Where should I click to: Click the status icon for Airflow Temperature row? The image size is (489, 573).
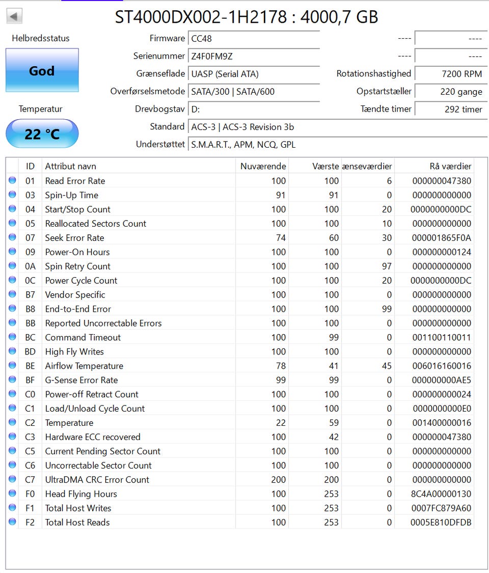click(12, 366)
